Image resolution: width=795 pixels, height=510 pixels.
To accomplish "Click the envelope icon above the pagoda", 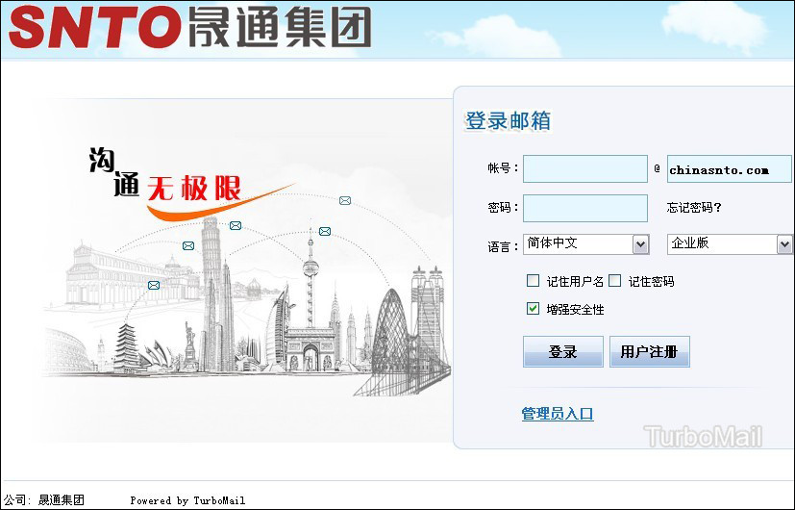I will click(154, 285).
